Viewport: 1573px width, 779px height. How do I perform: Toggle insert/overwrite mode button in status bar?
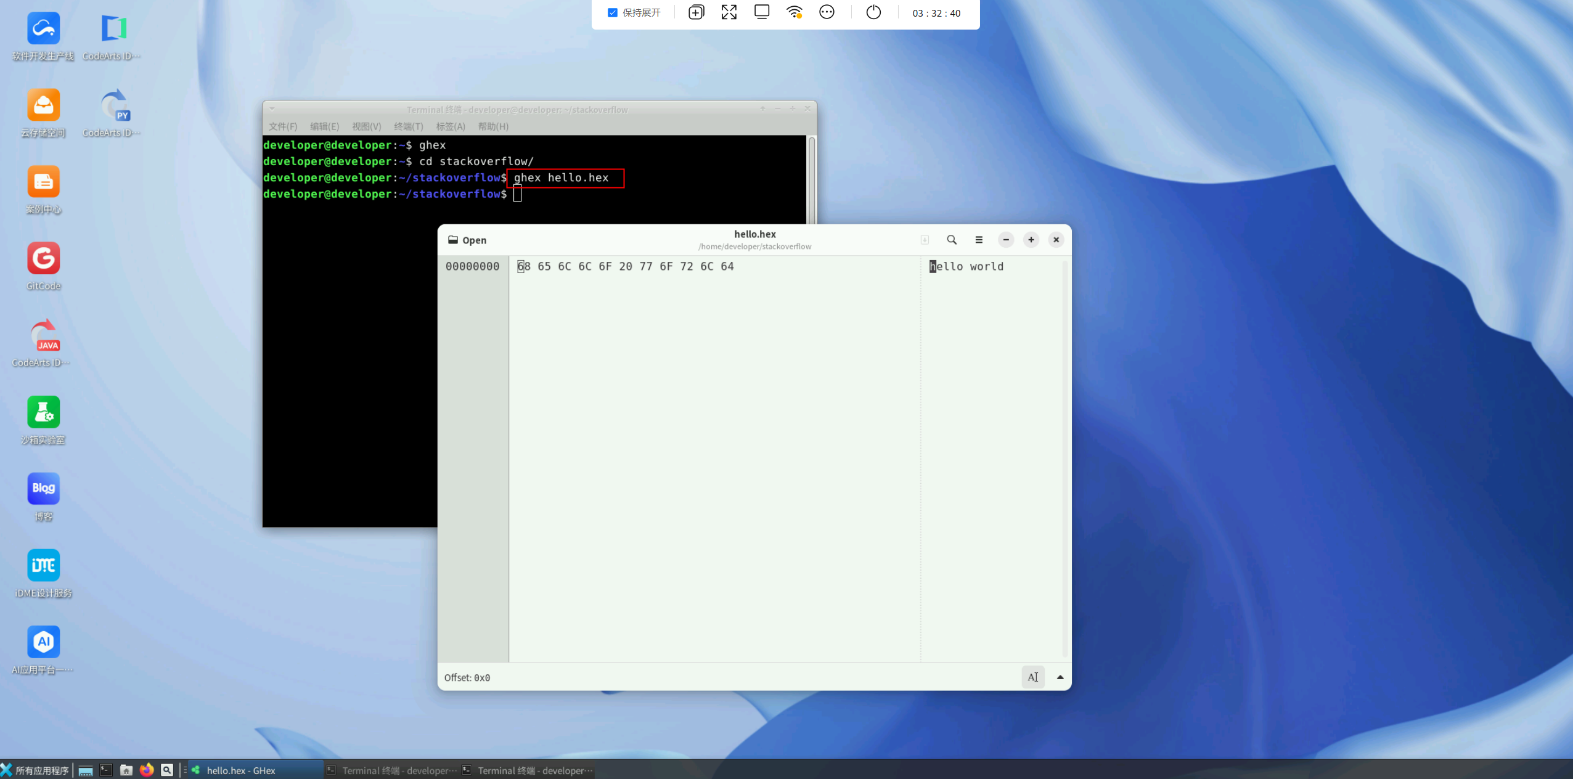point(1033,677)
